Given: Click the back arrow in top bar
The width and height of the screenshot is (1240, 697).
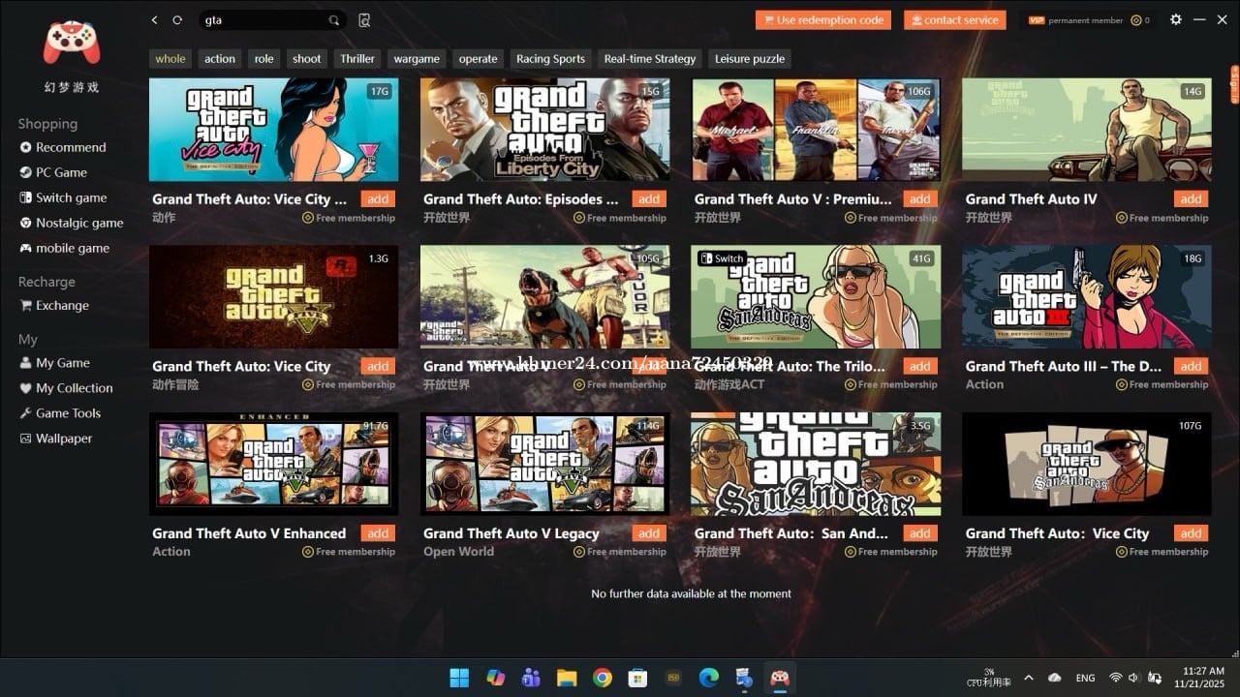Looking at the screenshot, I should (155, 20).
